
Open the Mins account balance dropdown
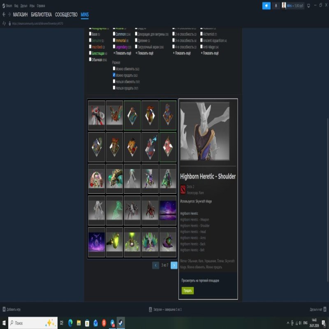pyautogui.click(x=292, y=6)
